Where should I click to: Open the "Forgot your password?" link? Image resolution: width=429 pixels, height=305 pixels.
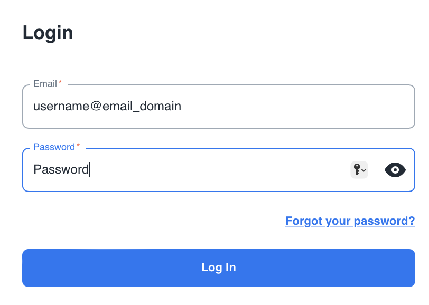tap(350, 221)
